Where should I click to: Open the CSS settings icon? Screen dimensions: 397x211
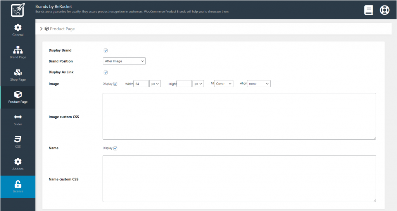pyautogui.click(x=18, y=140)
